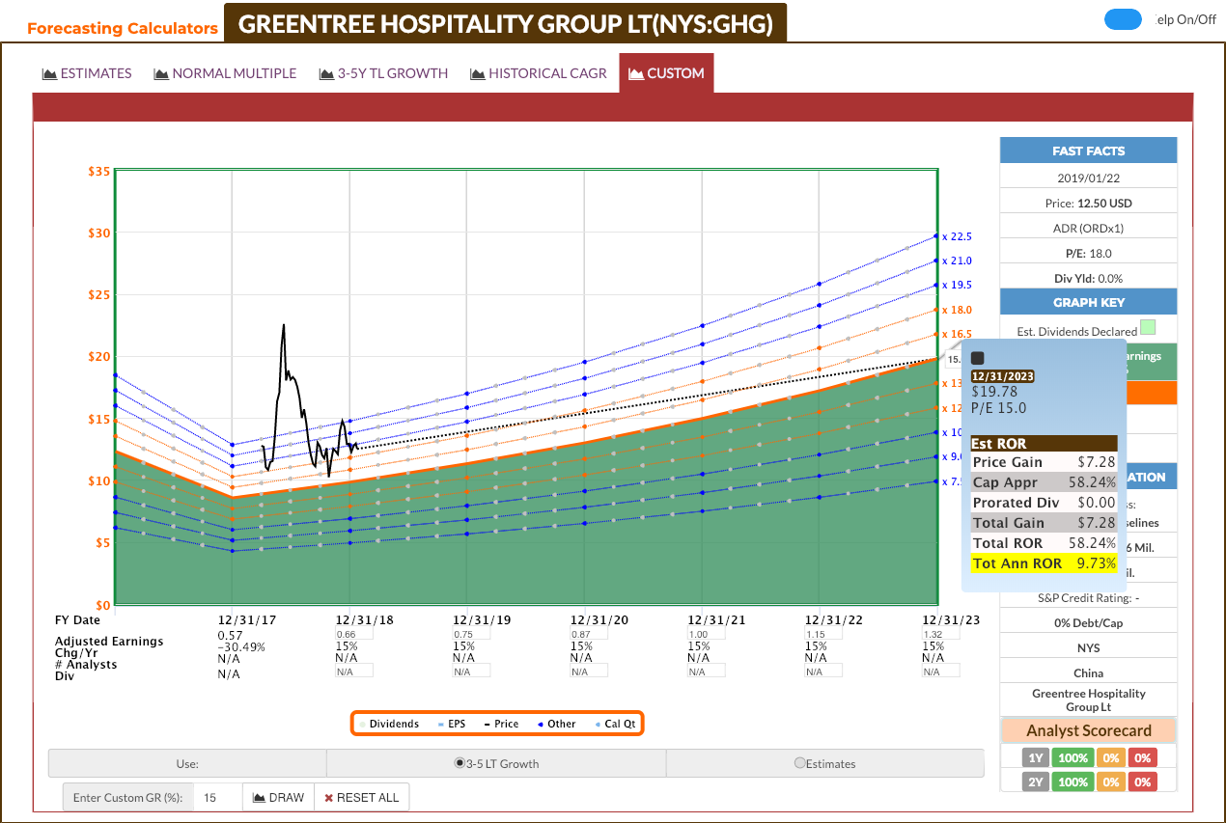The image size is (1226, 823).
Task: Click the chart icon on the ESTIMATES tab
Action: point(48,73)
